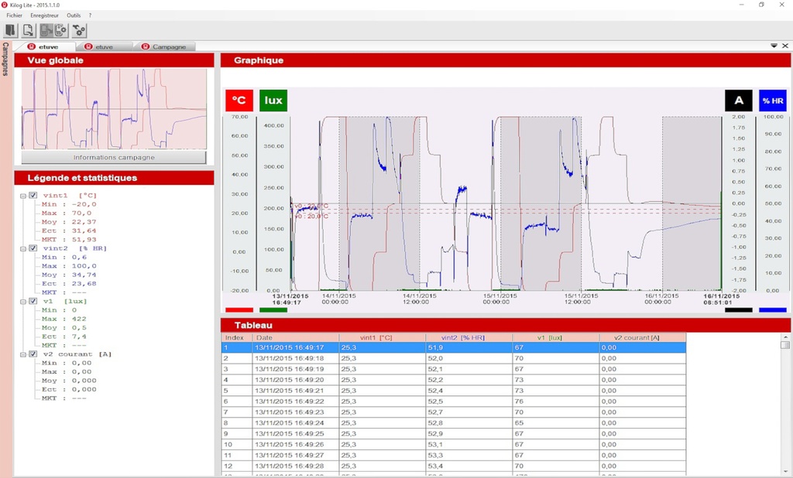Click the Vue globale overview thumbnail chart
Screen dimensions: 793x478
(x=114, y=109)
